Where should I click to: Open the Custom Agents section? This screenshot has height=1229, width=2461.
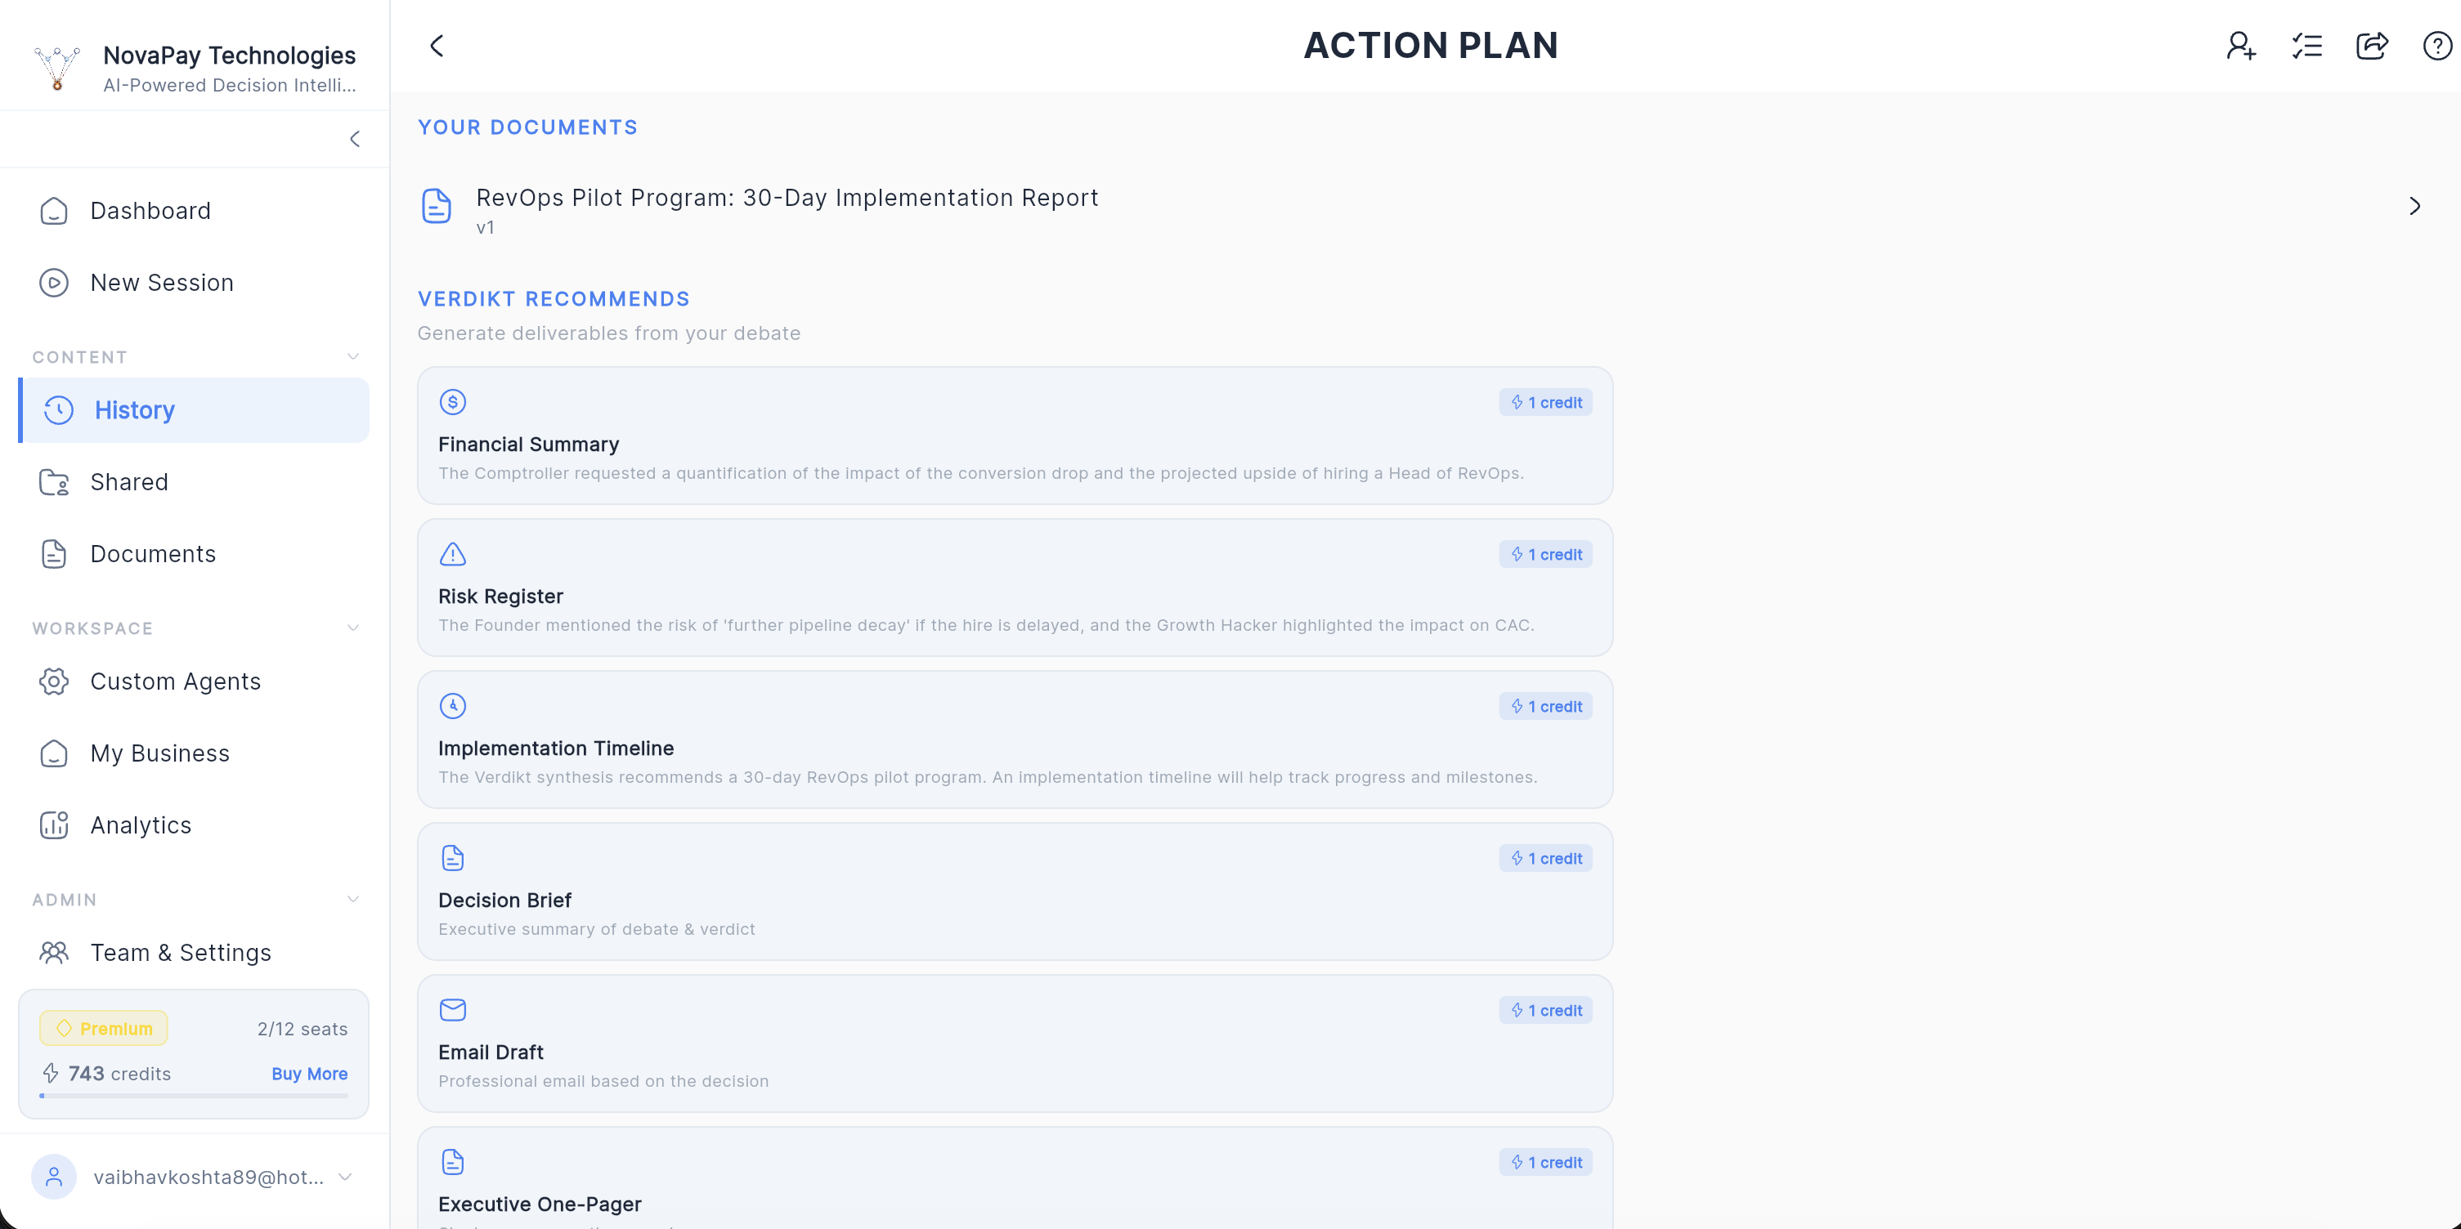coord(175,681)
